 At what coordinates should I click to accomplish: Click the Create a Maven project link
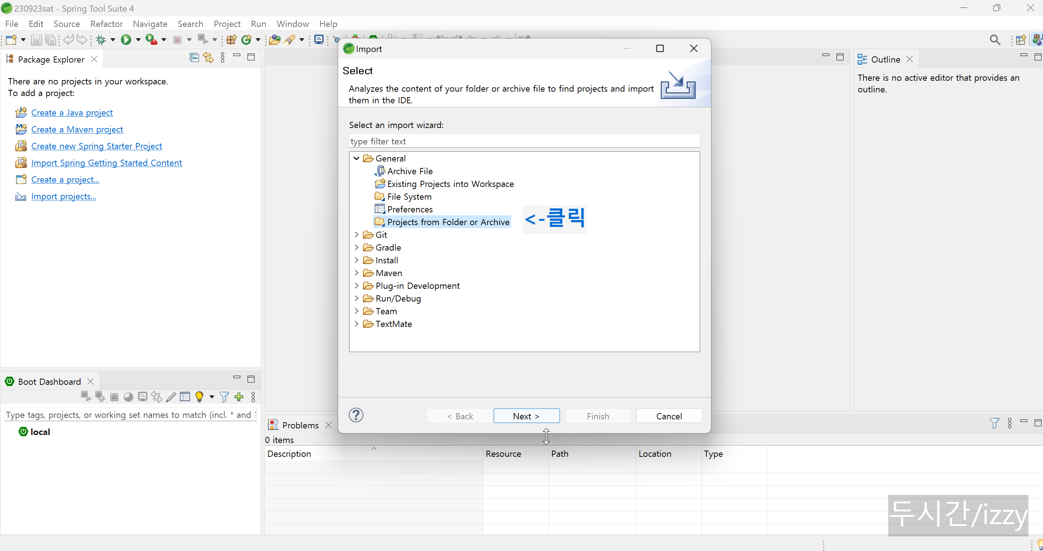(77, 129)
